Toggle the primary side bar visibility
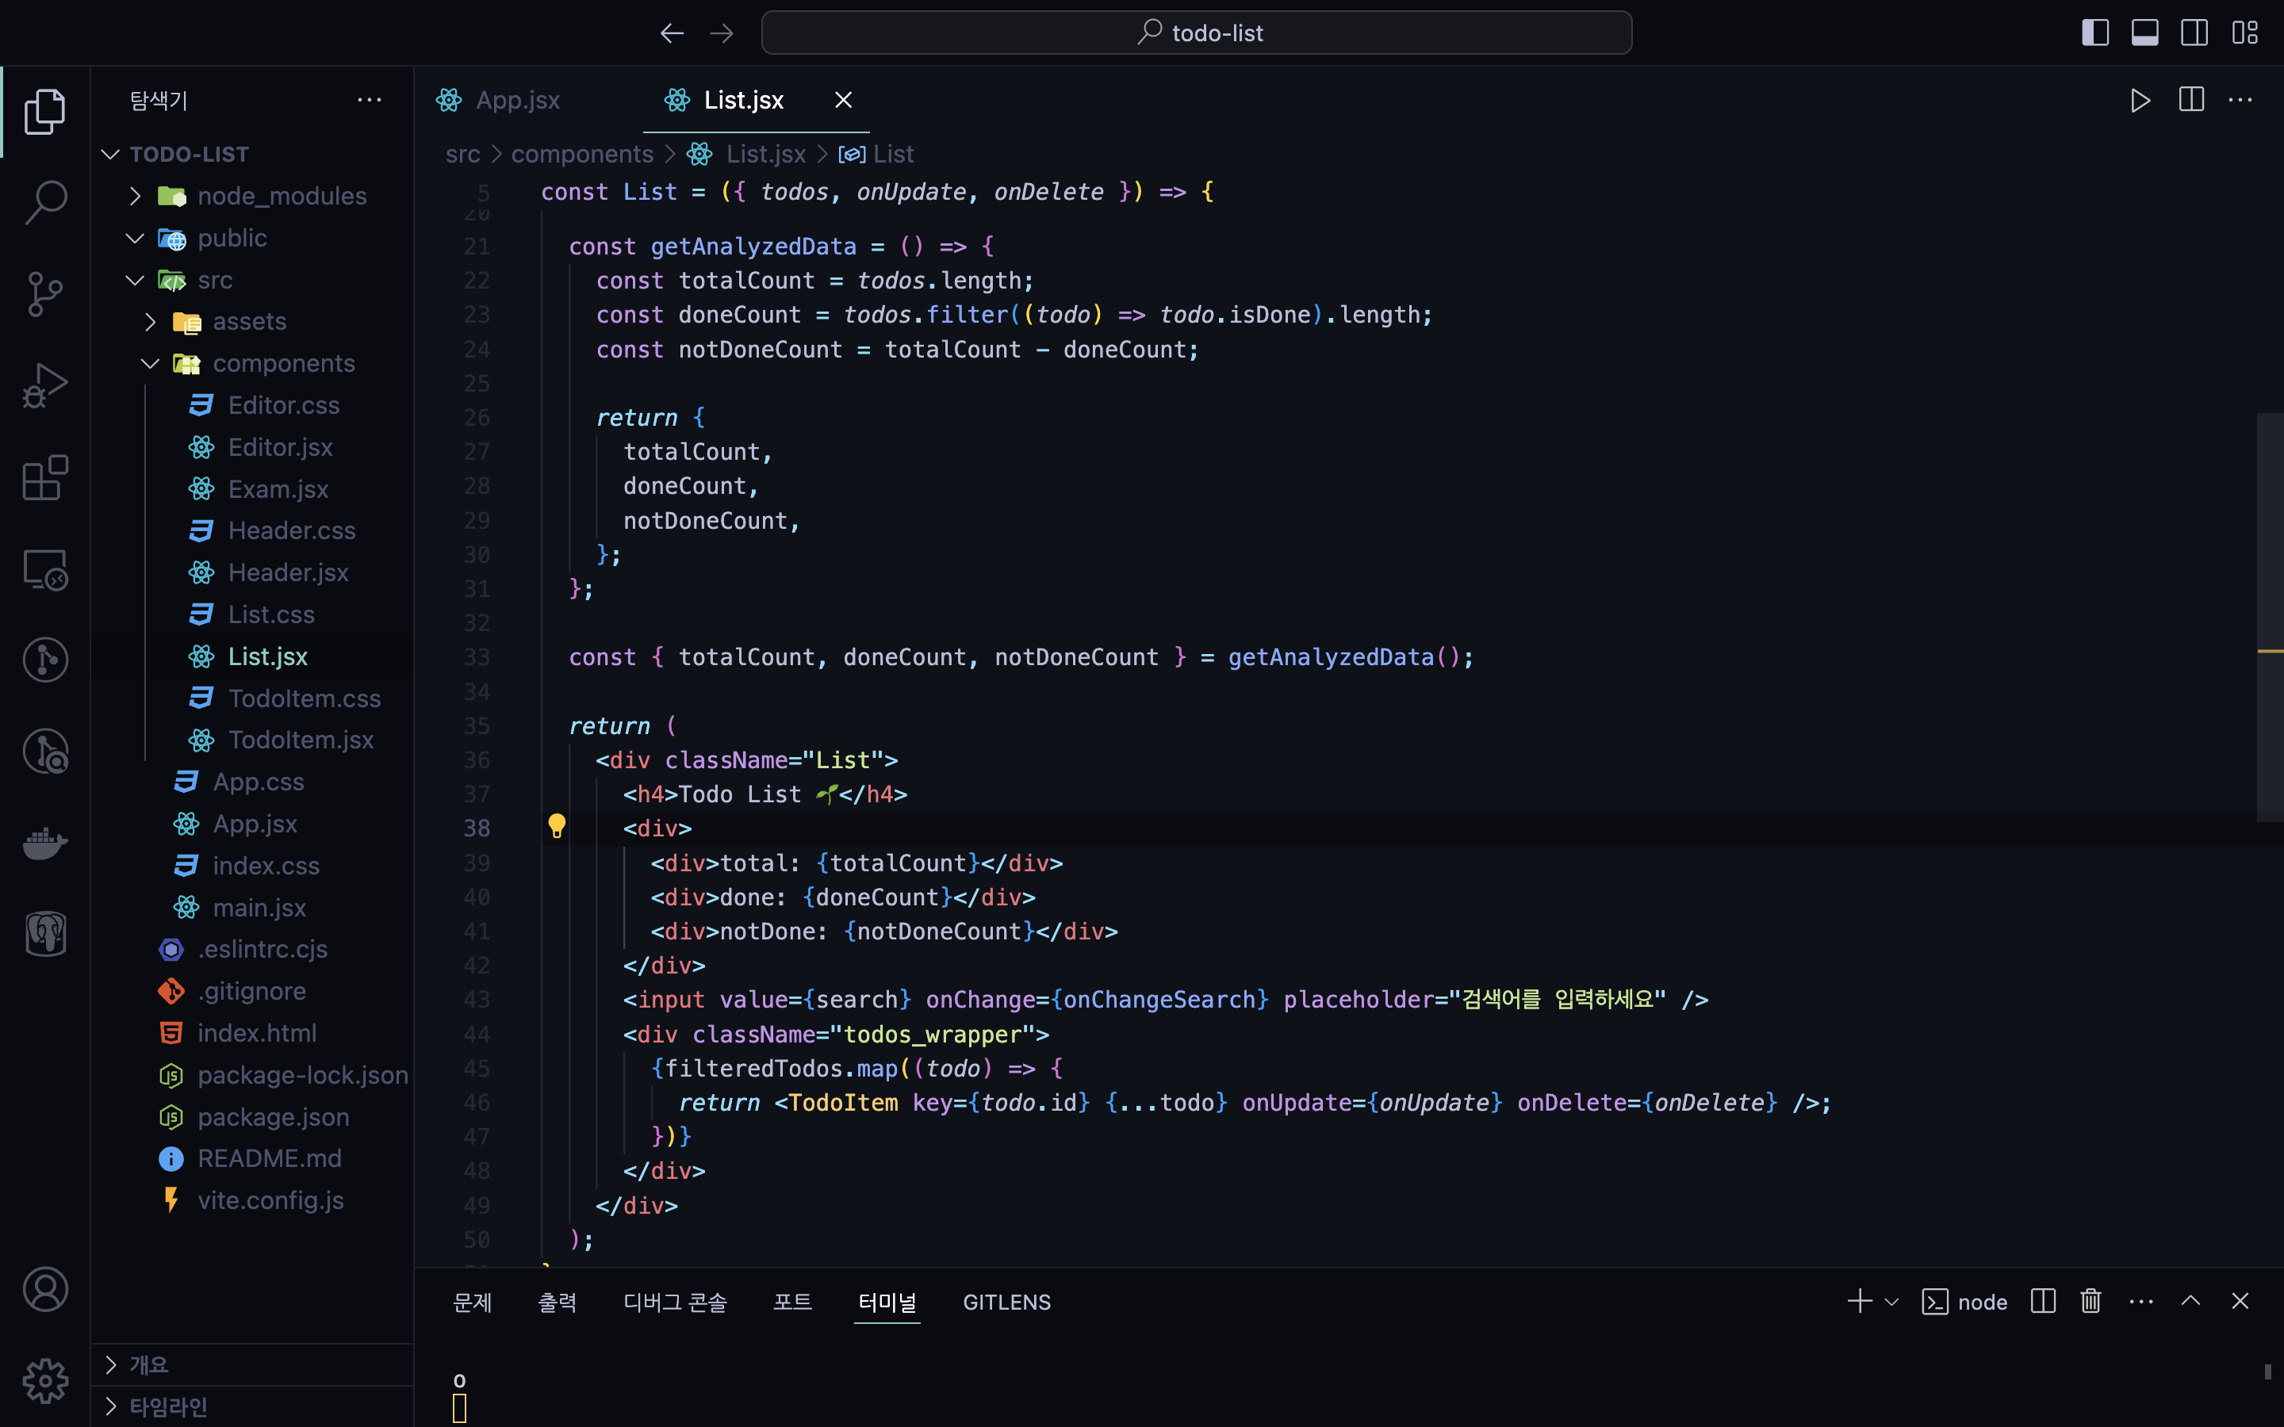 (2094, 33)
